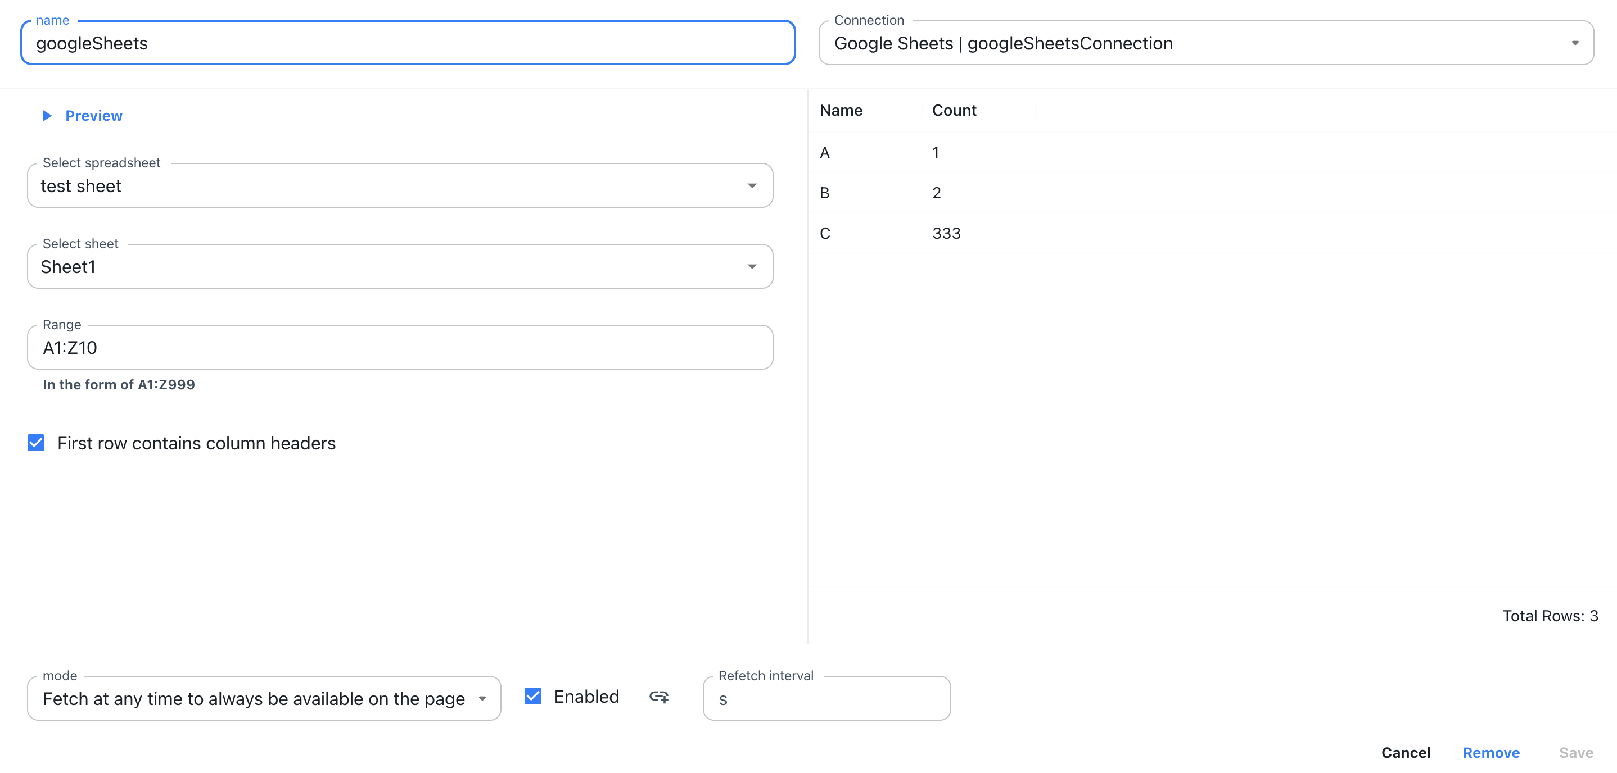Click the Count value 2
This screenshot has height=773, width=1617.
click(x=937, y=193)
